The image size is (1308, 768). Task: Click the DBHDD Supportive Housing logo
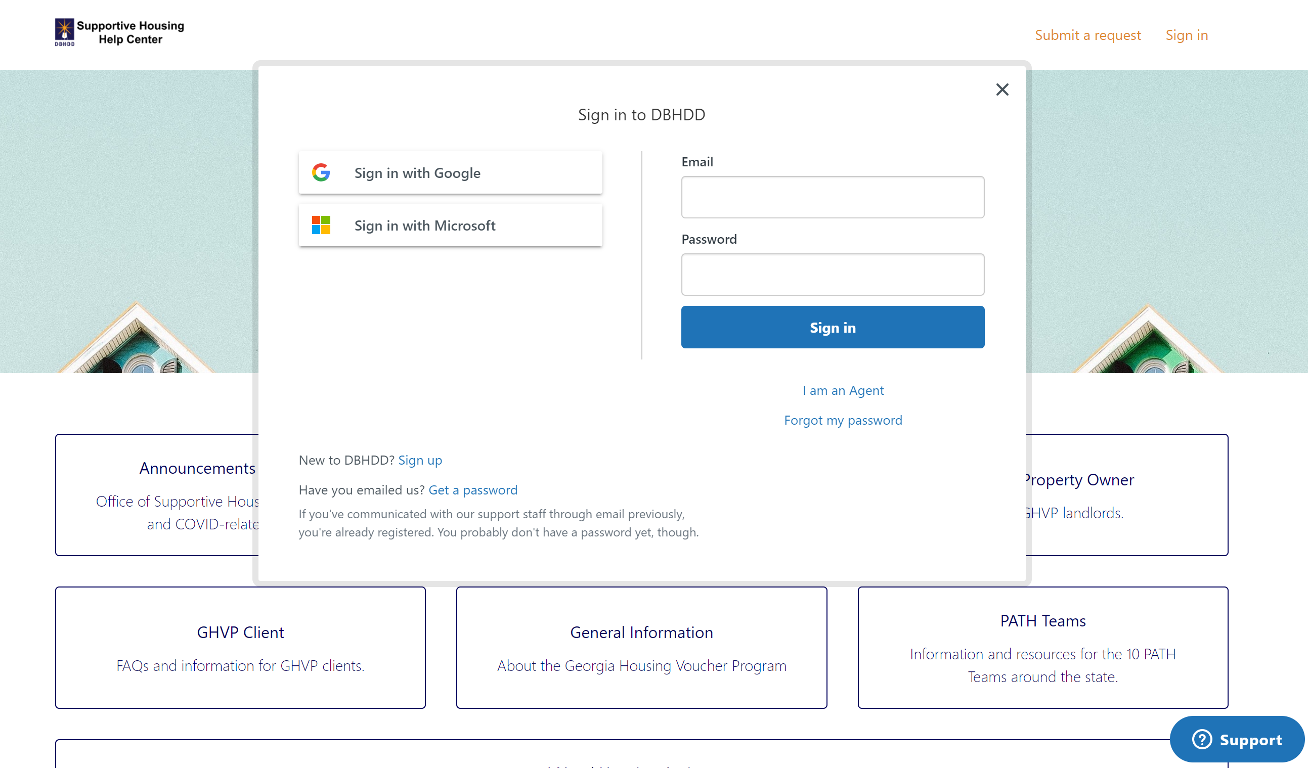pos(119,32)
